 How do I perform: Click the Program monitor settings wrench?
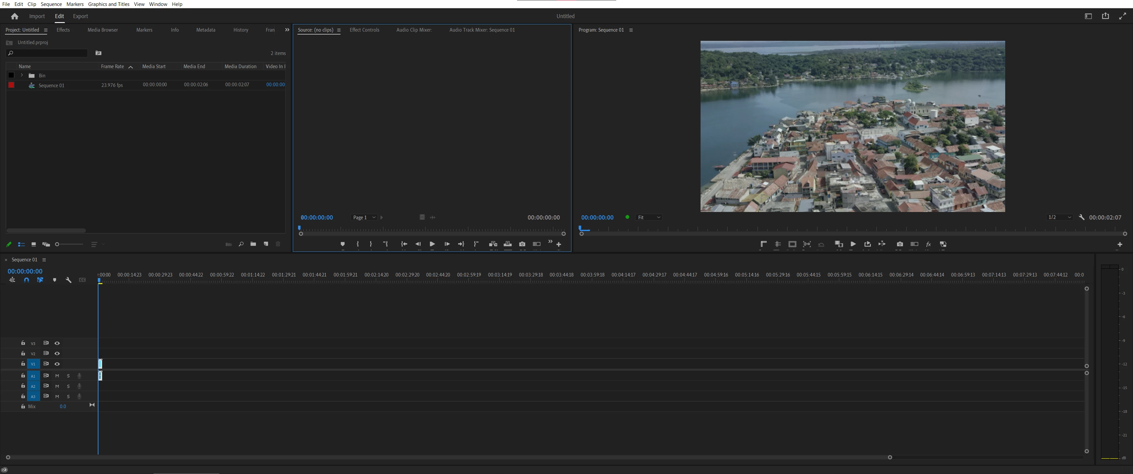[x=1082, y=217]
